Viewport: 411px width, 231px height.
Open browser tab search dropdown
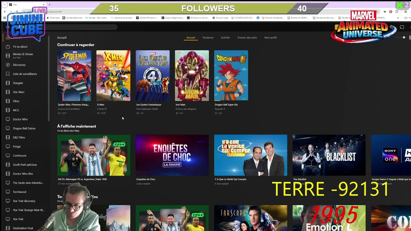coord(4,4)
